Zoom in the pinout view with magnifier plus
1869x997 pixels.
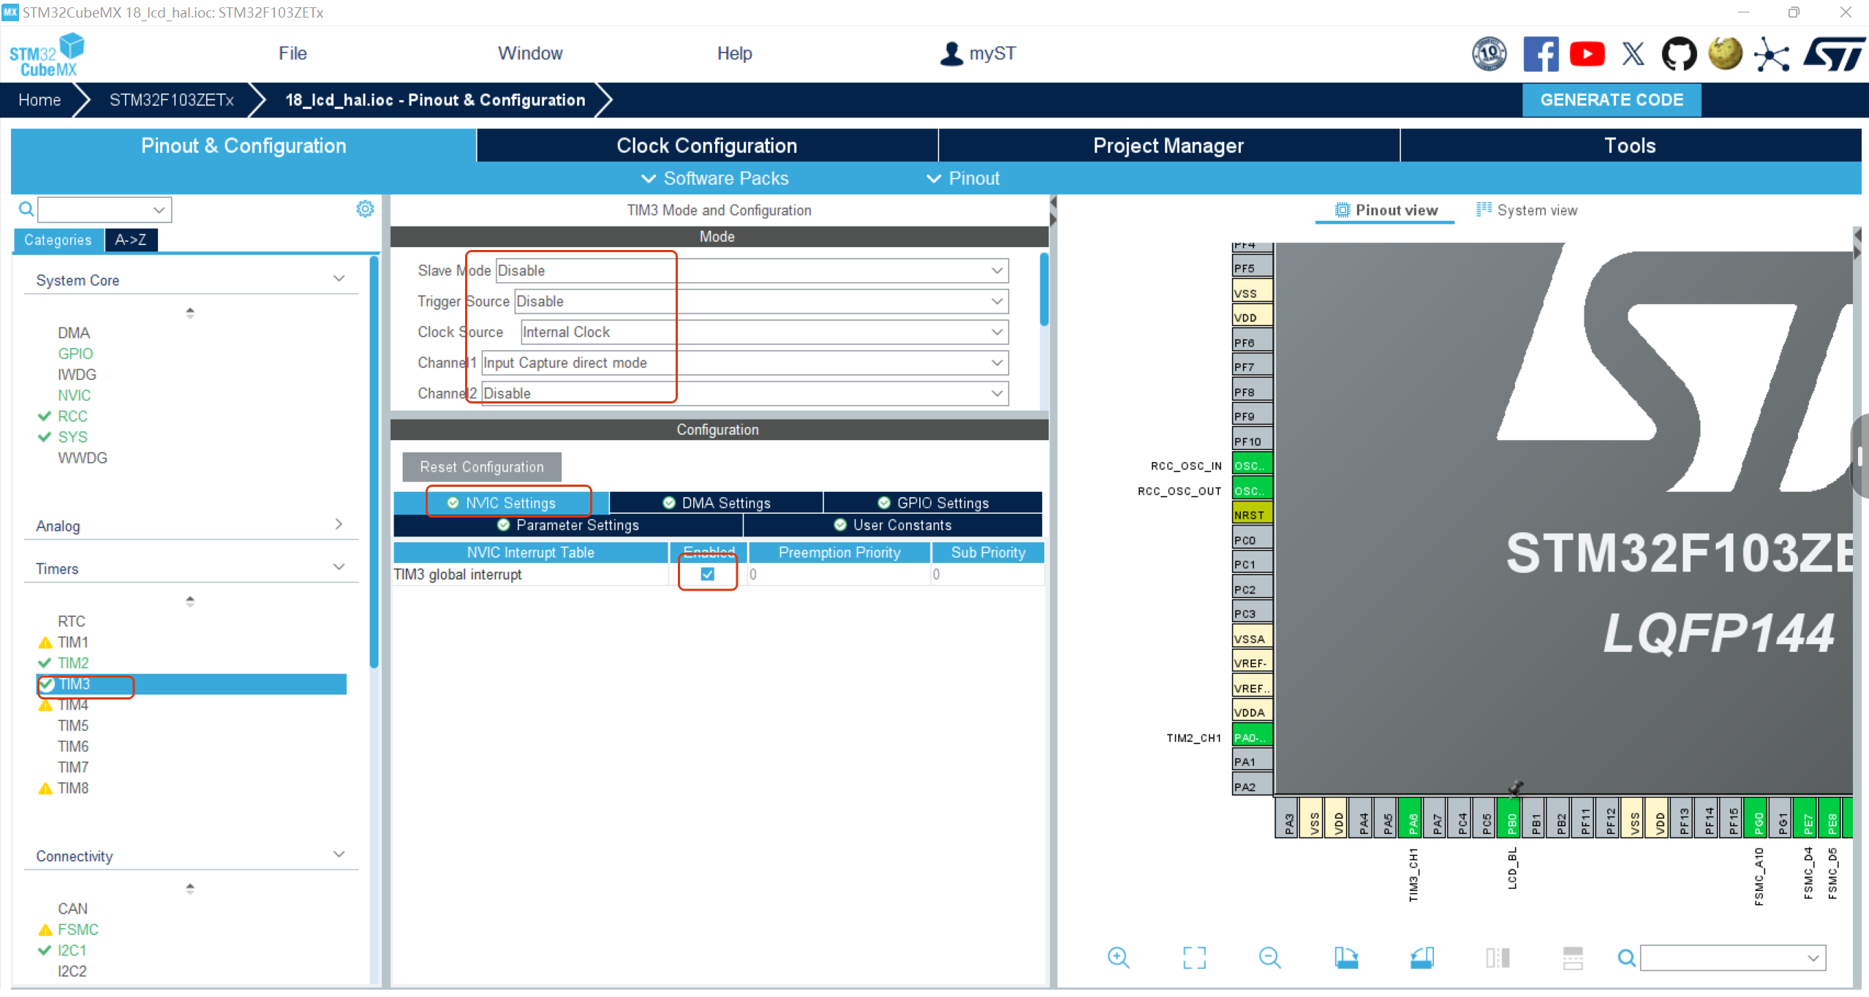coord(1118,958)
